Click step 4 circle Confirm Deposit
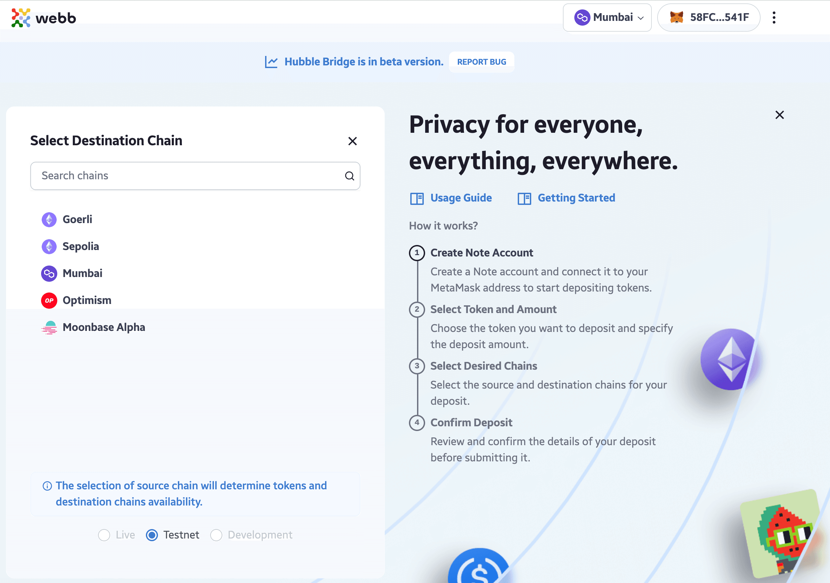830x583 pixels. 417,422
